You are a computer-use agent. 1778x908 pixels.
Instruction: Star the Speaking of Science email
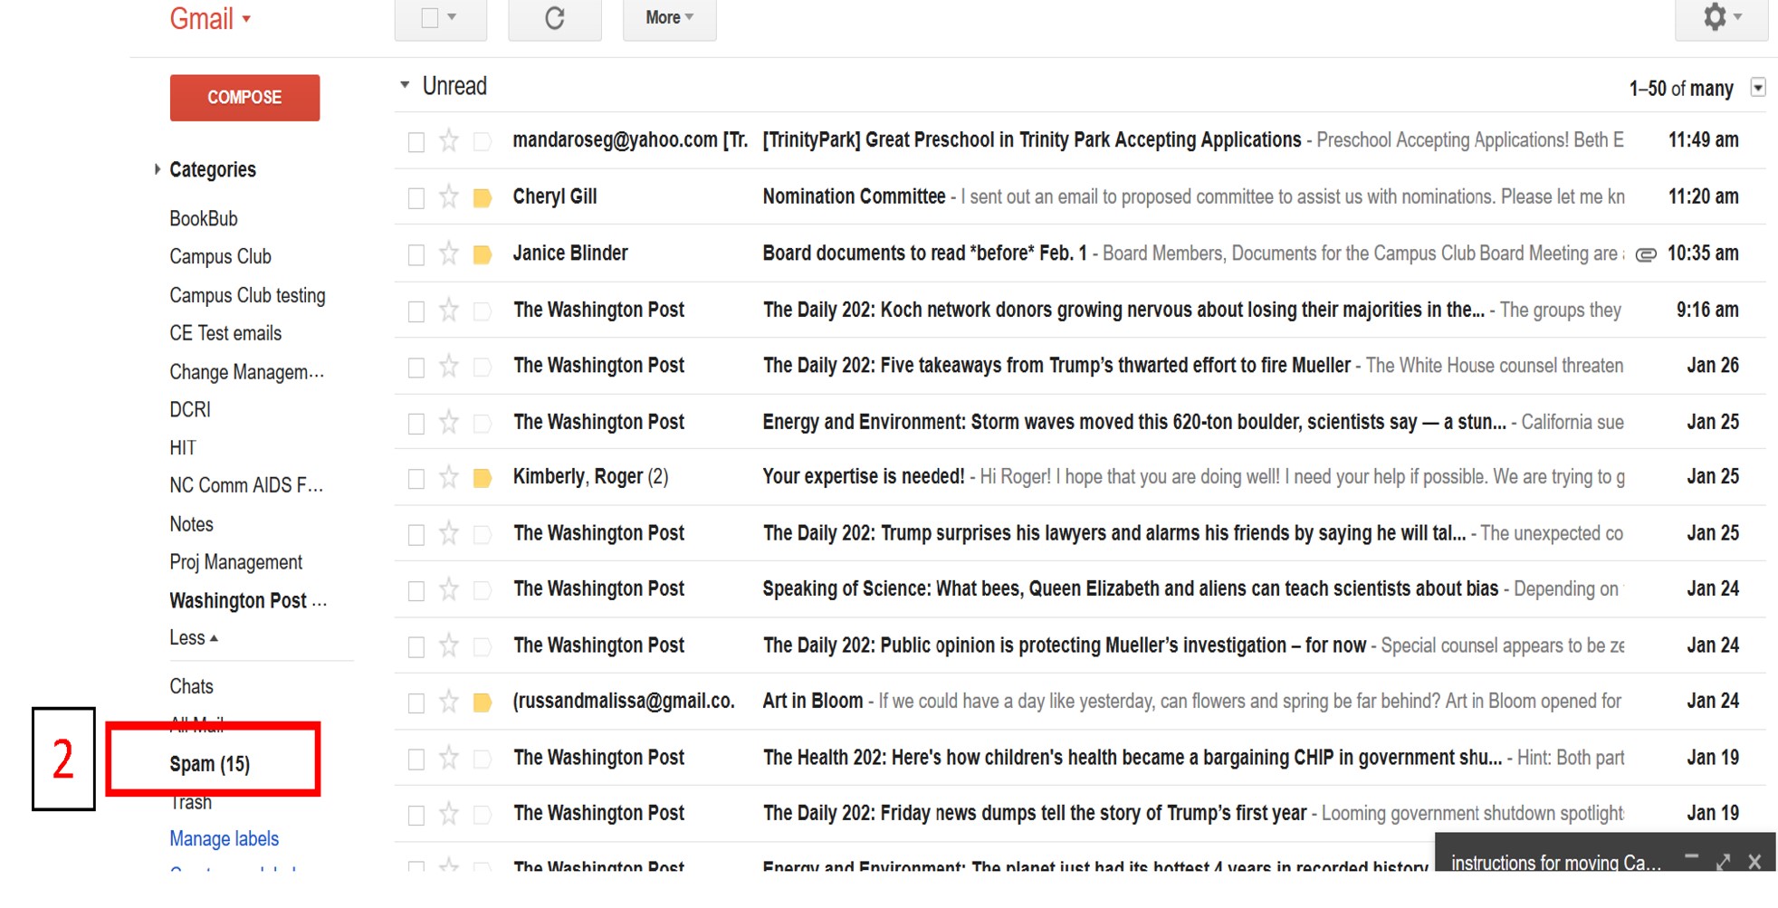pos(449,590)
